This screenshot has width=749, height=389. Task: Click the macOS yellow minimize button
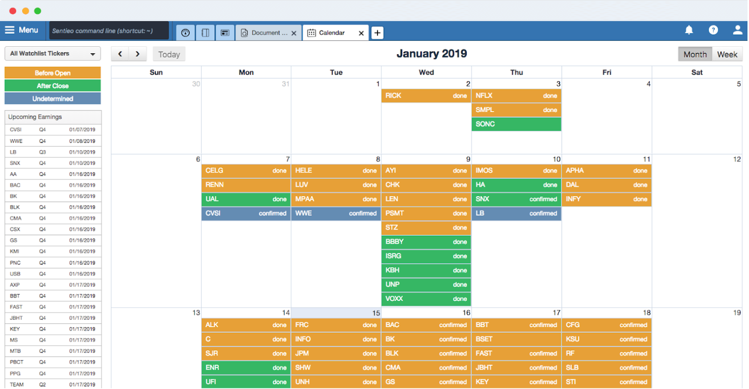pyautogui.click(x=25, y=11)
